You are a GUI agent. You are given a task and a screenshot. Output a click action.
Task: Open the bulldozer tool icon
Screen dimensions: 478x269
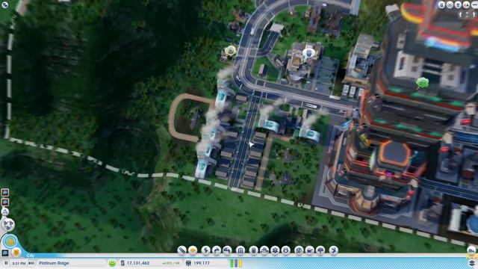[471, 250]
